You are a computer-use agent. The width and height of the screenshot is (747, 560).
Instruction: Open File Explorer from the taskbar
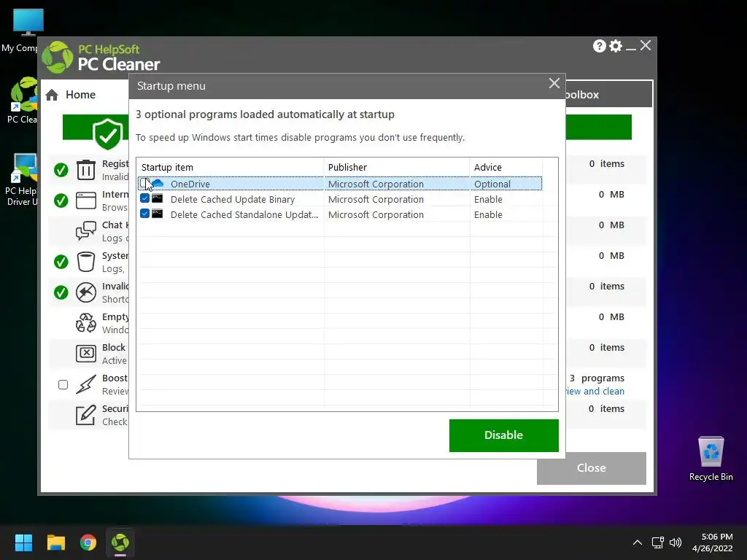point(55,542)
